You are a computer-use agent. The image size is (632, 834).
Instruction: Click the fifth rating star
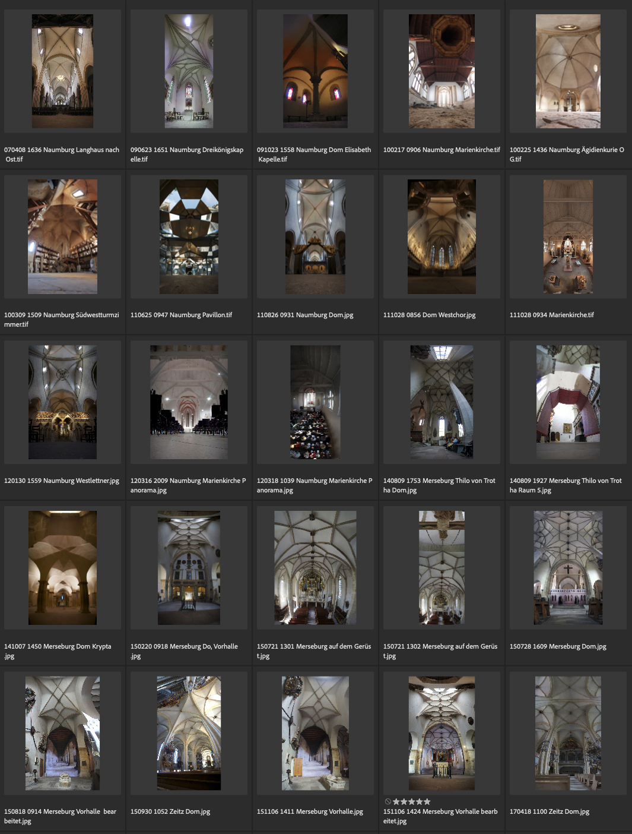click(427, 802)
